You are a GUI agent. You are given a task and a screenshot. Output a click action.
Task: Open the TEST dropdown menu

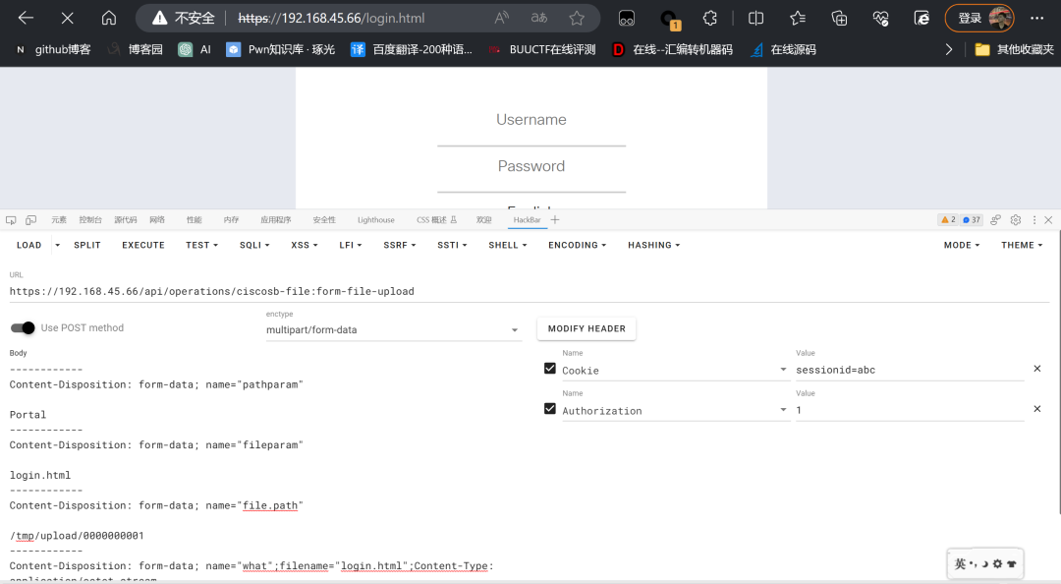click(201, 245)
